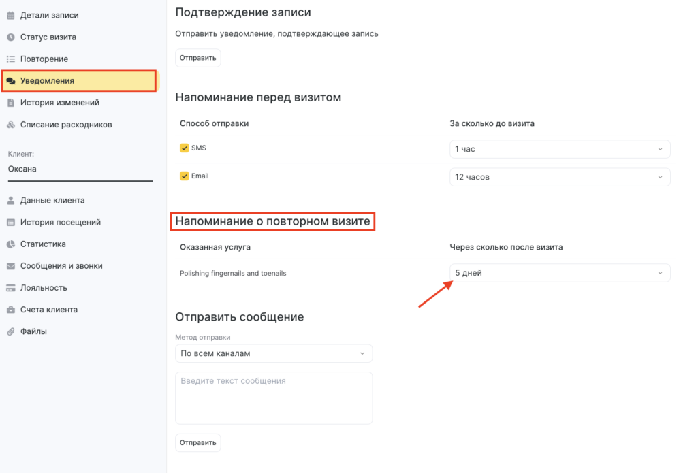Uncheck the Email reminder checkbox
681x473 pixels.
[184, 176]
